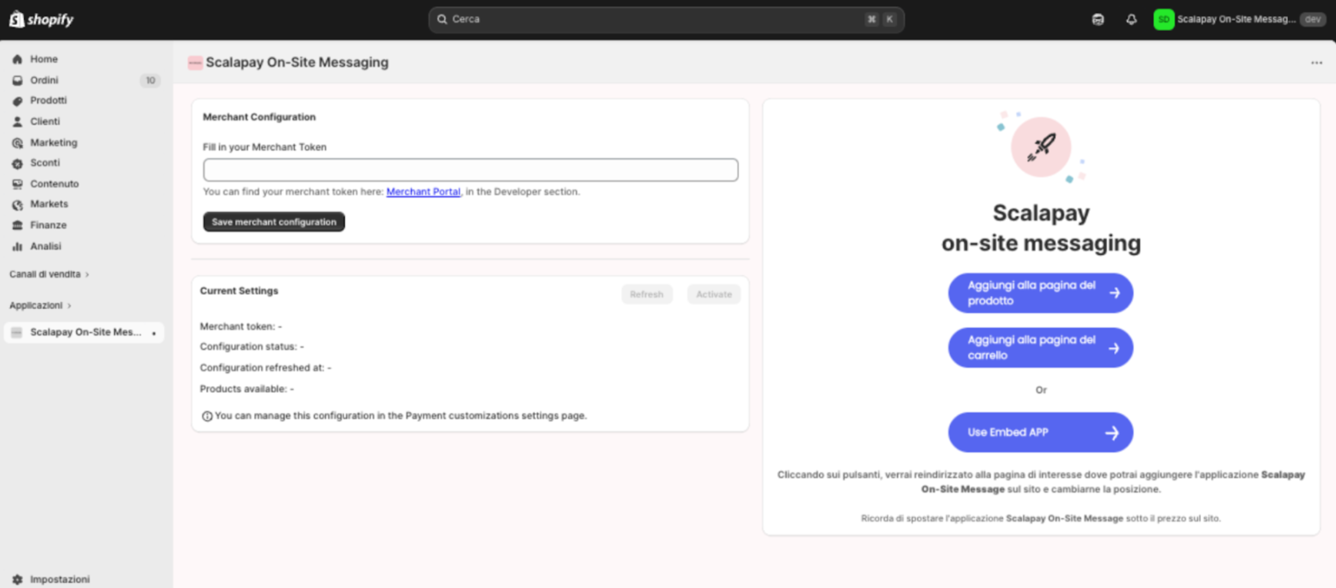Go to Prodotti in the sidebar
This screenshot has height=588, width=1336.
point(48,100)
